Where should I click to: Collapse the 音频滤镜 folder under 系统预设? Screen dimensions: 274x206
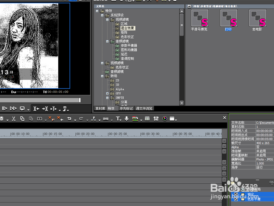[107, 41]
